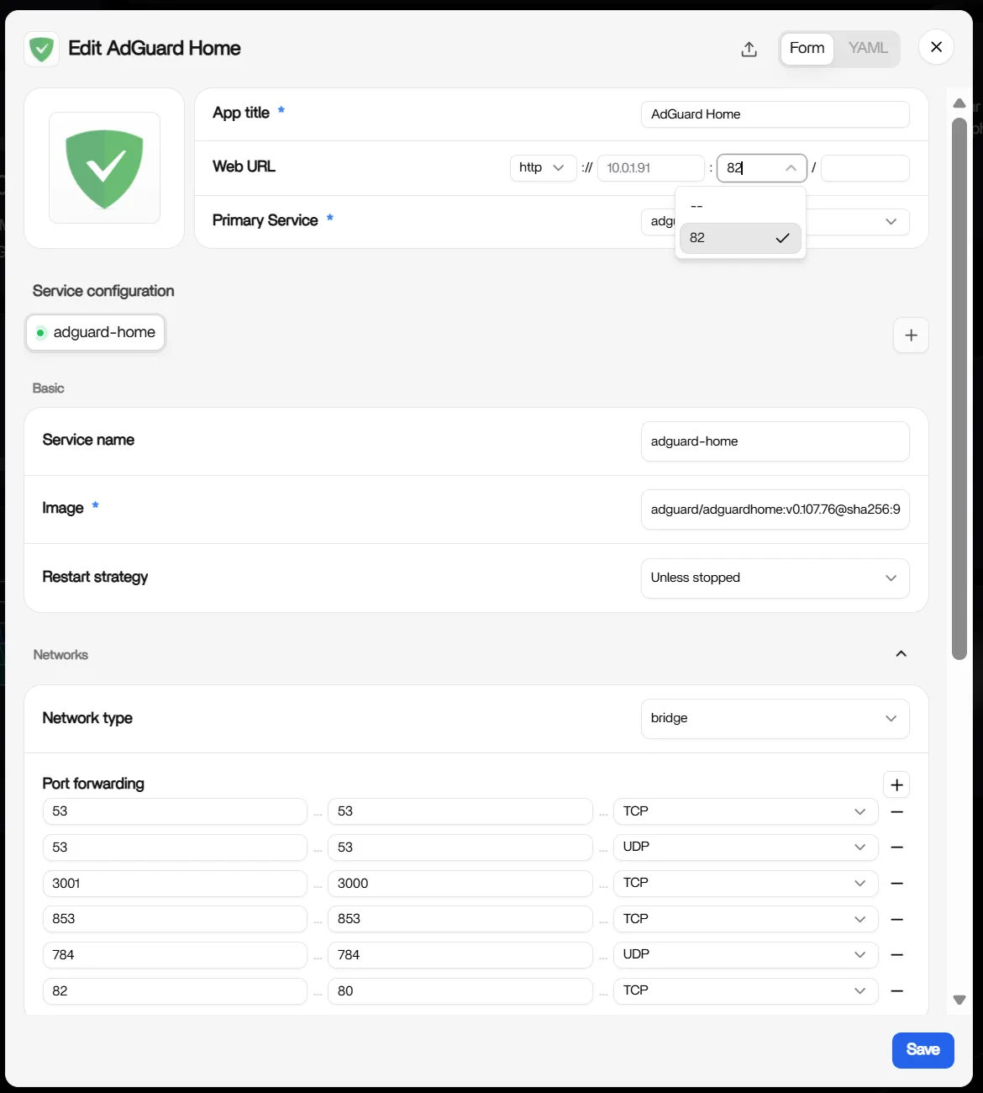Choose the '--' option in port list
The height and width of the screenshot is (1093, 983).
coord(740,206)
